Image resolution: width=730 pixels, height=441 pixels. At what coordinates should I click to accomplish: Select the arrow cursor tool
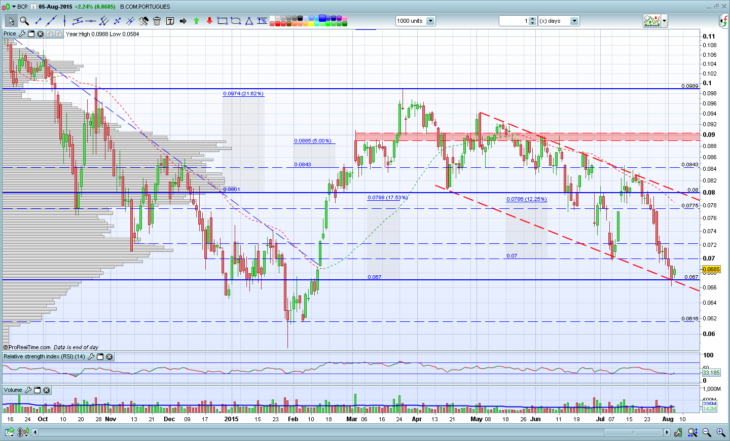click(x=11, y=21)
